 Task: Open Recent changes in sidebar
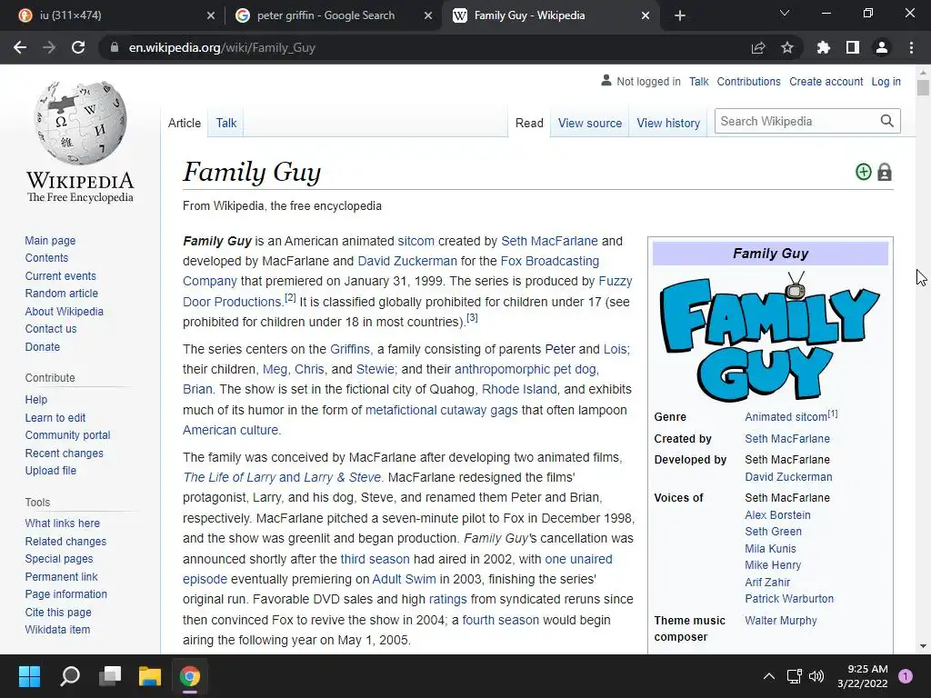tap(65, 453)
